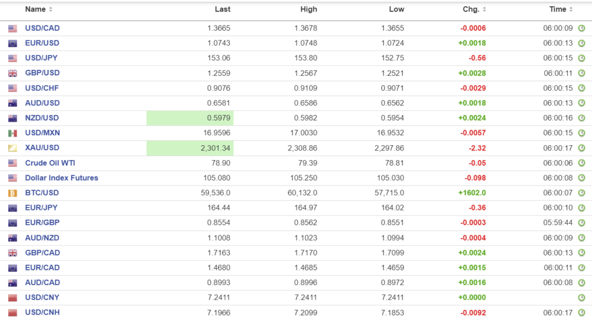Click the UK flag beside GBP/USD

click(13, 73)
